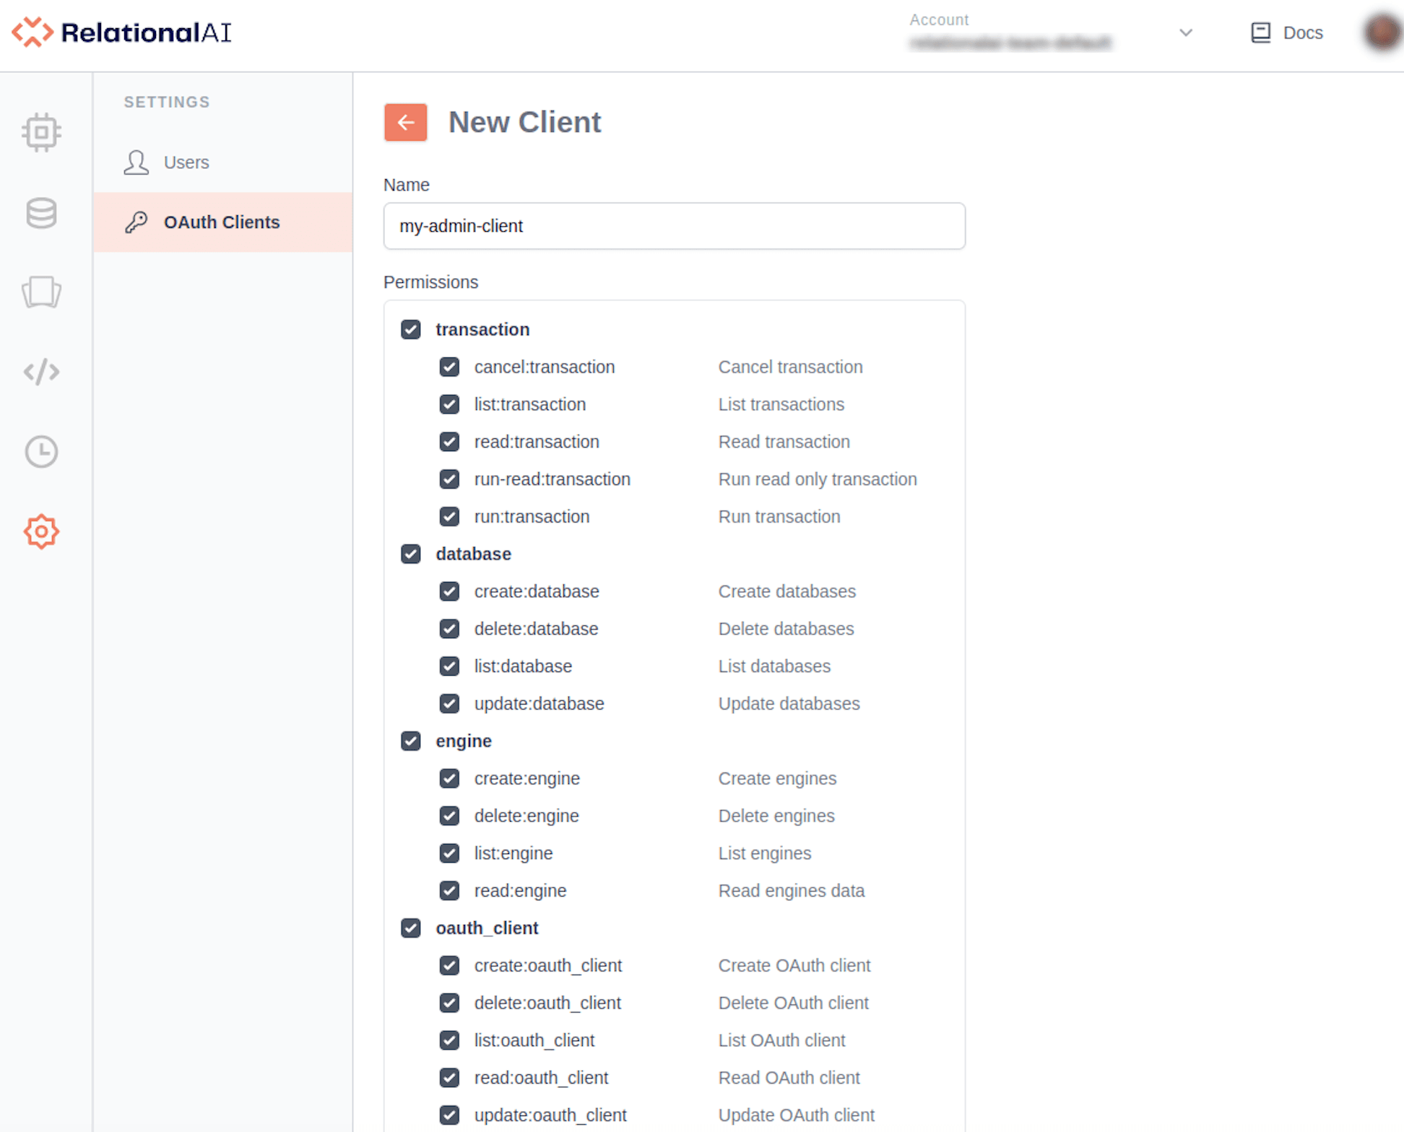1404x1132 pixels.
Task: Uncheck create:database permission
Action: coord(449,591)
